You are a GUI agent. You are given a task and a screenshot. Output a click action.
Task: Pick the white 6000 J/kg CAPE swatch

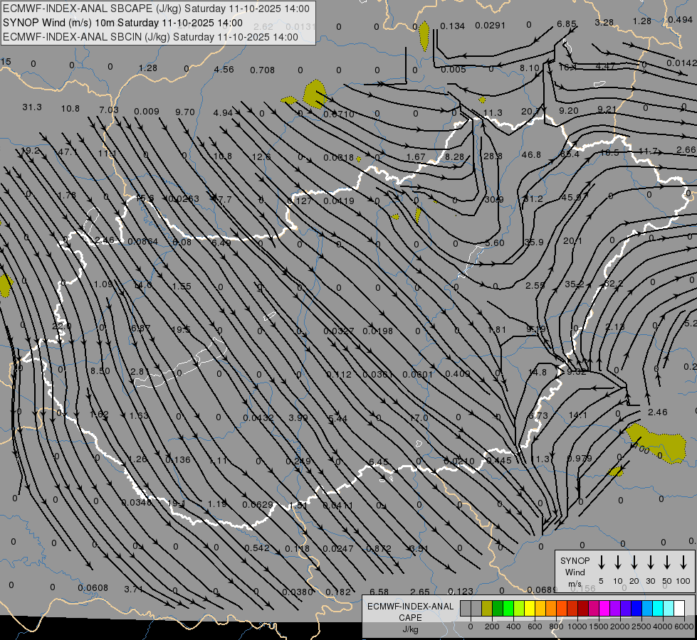[x=678, y=608]
